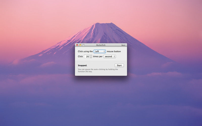Minimize the Autoclick window with the yellow button
Viewport: 202px width, 126px height.
(80, 45)
